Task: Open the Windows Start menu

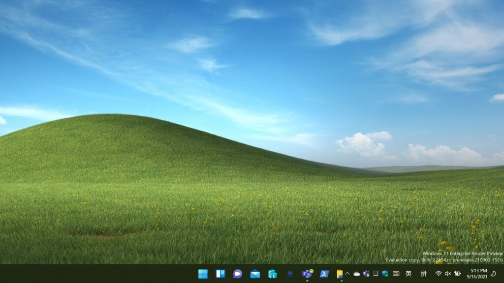Action: pyautogui.click(x=203, y=274)
